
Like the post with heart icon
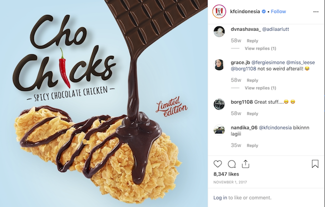[217, 164]
